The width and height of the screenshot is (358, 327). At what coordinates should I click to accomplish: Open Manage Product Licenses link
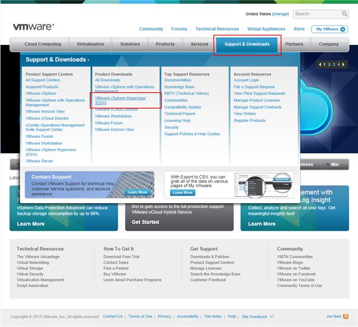(257, 100)
